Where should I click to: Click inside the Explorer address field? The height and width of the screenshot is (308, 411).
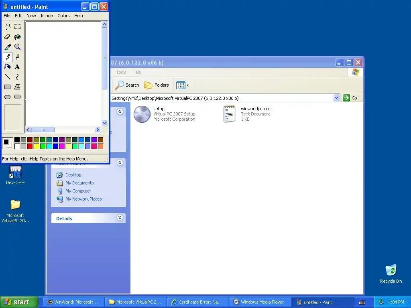pyautogui.click(x=222, y=98)
